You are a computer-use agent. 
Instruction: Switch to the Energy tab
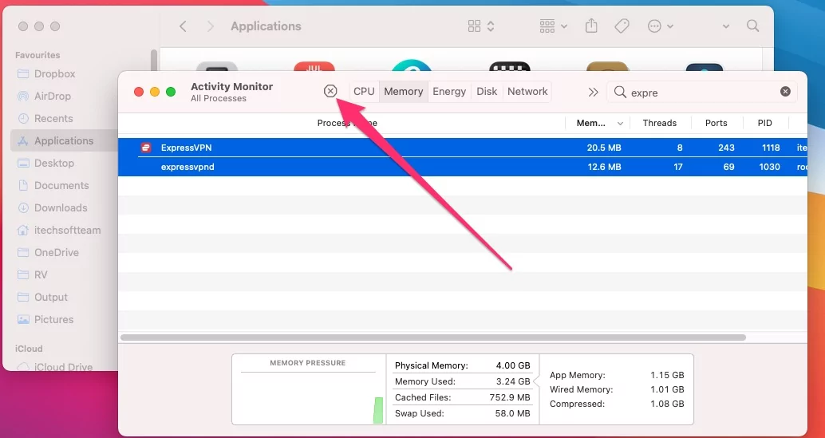click(449, 92)
